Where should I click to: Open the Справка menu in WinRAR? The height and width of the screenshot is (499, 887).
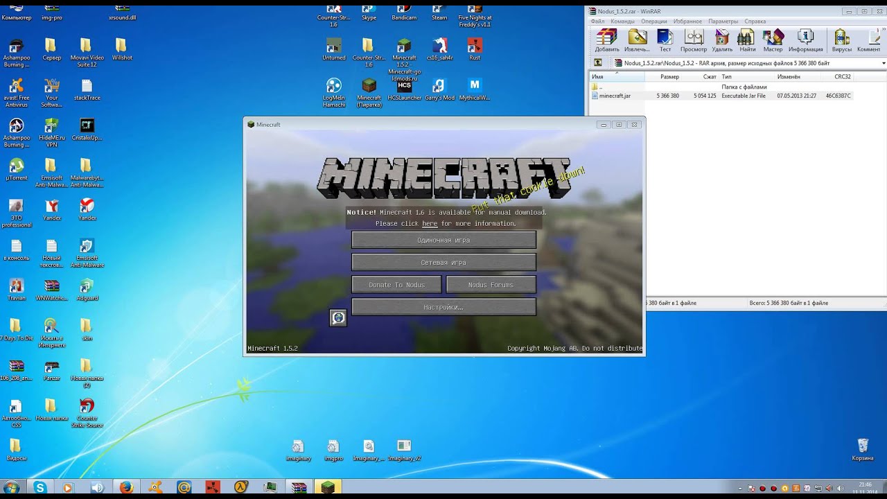tap(755, 21)
